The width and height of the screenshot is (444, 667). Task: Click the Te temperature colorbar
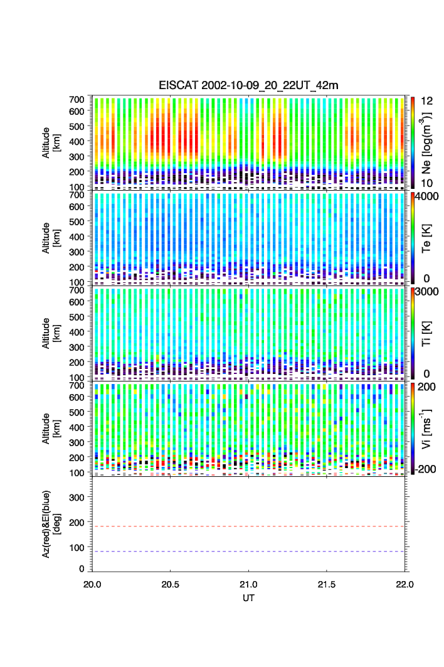[413, 238]
